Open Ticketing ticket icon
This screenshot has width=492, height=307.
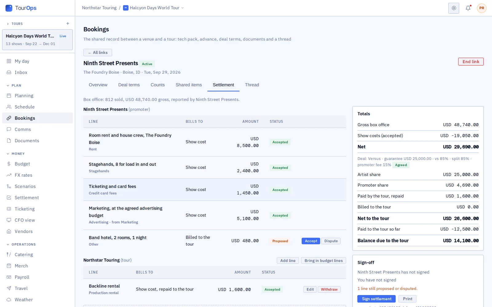pos(9,209)
